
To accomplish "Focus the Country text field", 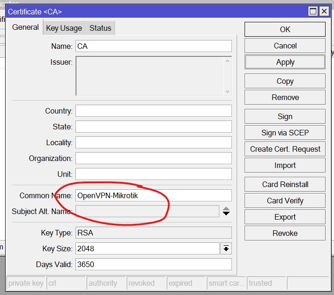I will point(153,111).
